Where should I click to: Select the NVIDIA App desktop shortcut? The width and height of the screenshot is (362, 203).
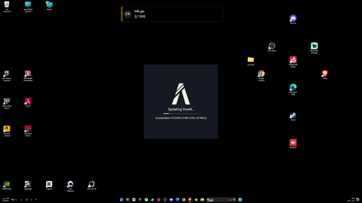coord(7,186)
